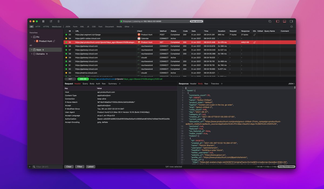Toggle the right panel layout icon
Viewport: 324px width, 189px height.
pos(291,21)
